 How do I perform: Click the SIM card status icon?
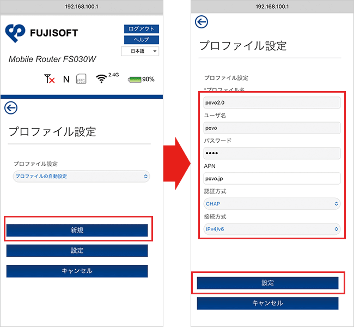tap(81, 79)
